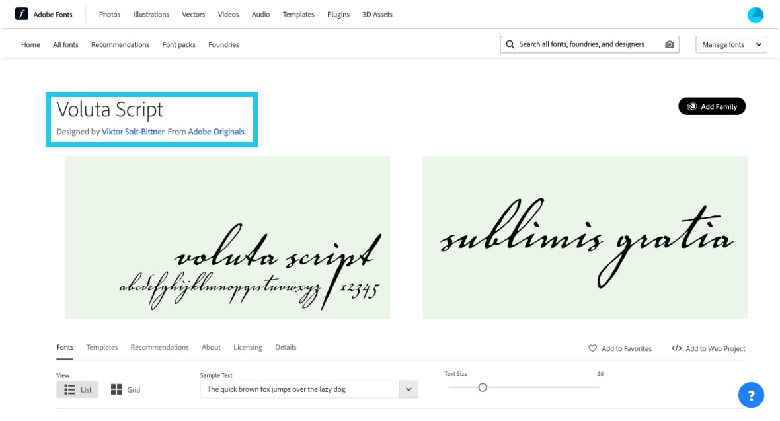The width and height of the screenshot is (780, 421).
Task: Click the Creative Cloud icon in Add Family
Action: coord(692,106)
